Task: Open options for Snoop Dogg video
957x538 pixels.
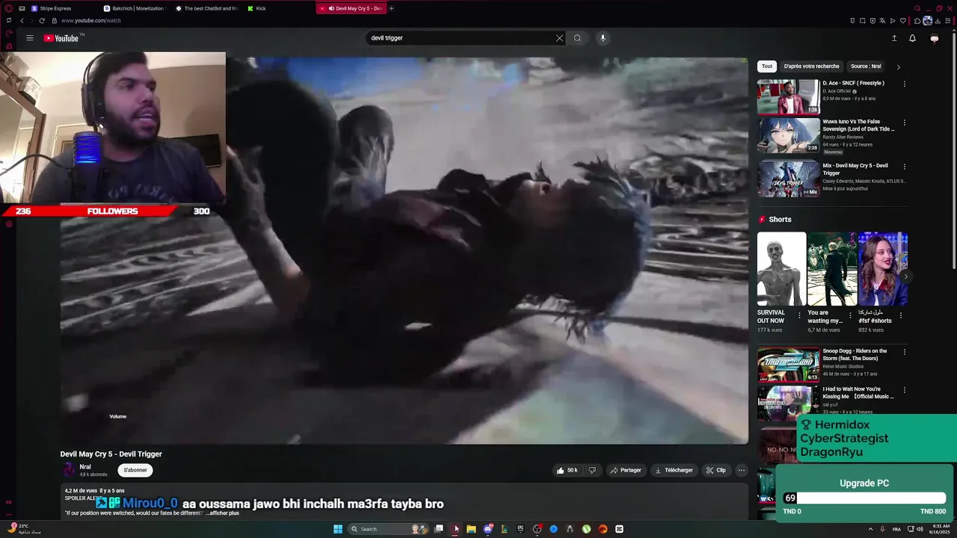Action: 904,352
